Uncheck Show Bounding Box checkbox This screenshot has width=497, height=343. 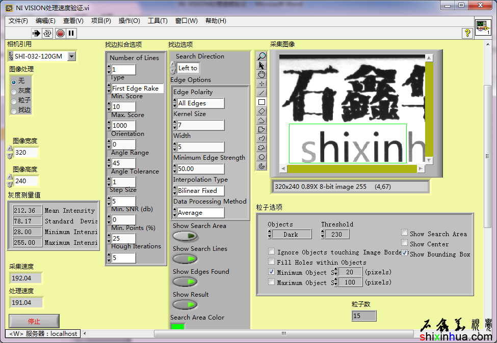point(405,253)
